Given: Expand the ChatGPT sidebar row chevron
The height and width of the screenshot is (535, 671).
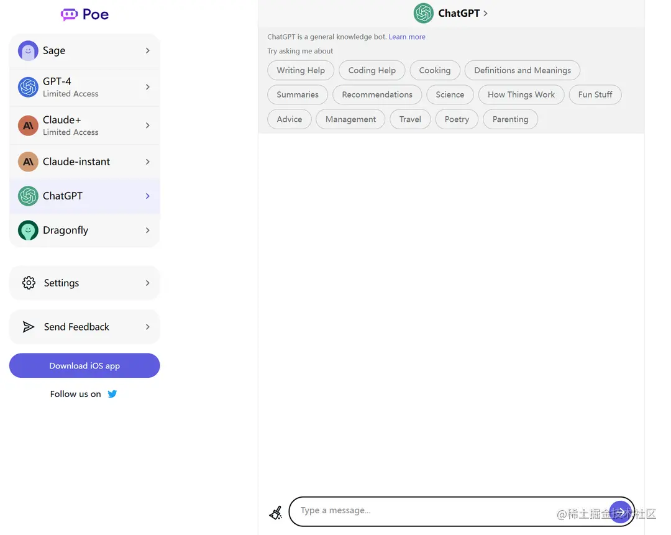Looking at the screenshot, I should tap(148, 196).
